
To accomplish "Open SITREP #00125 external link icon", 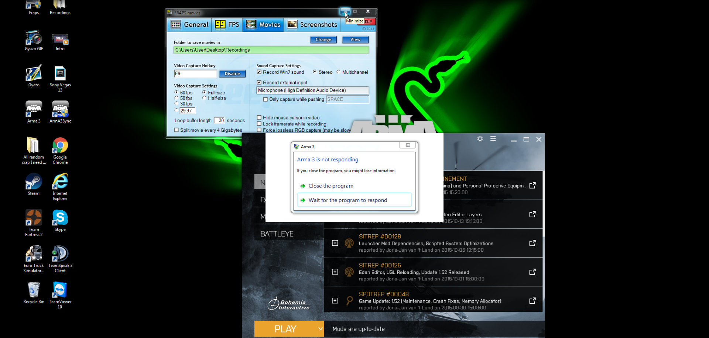I will tap(532, 272).
